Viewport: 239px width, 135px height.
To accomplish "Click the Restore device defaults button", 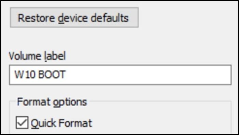I will tap(74, 17).
